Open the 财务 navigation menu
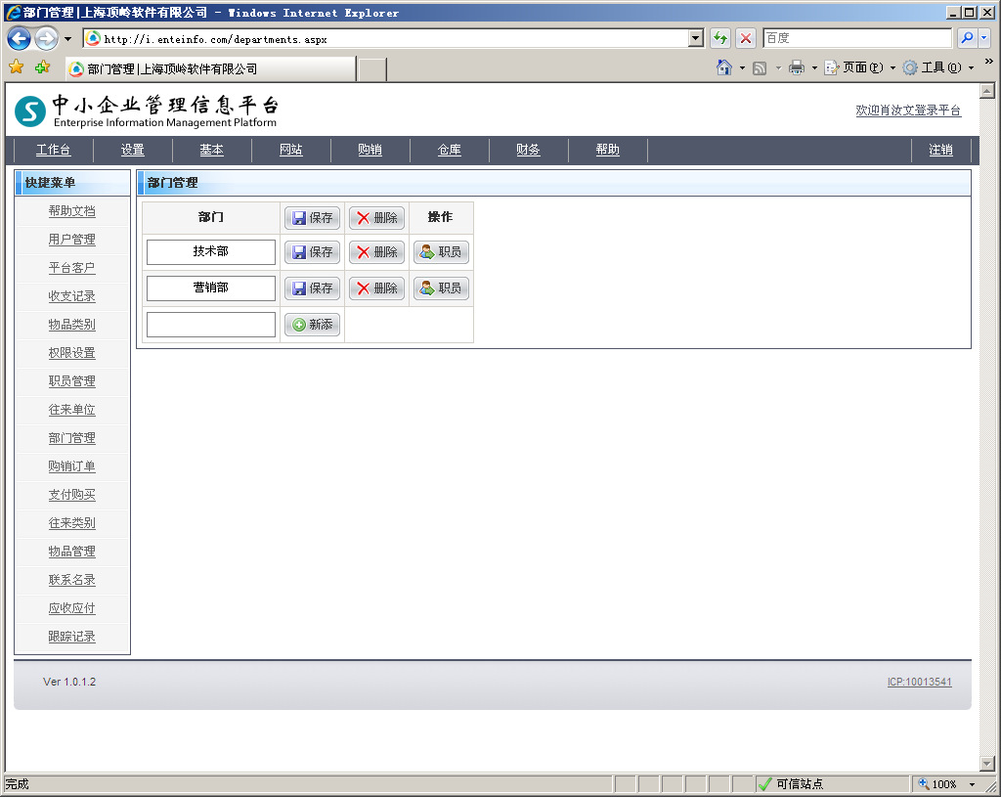Screen dimensions: 1001x797 pos(528,150)
